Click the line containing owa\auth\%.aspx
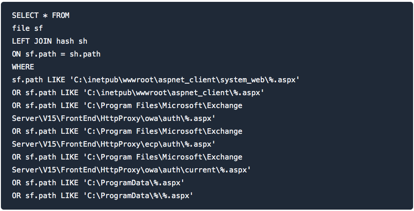 [114, 119]
